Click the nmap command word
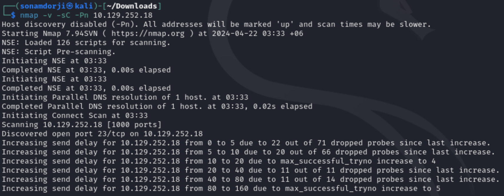Image resolution: width=504 pixels, height=196 pixels. 29,15
